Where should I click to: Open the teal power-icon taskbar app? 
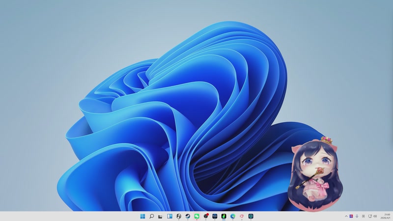(x=251, y=216)
